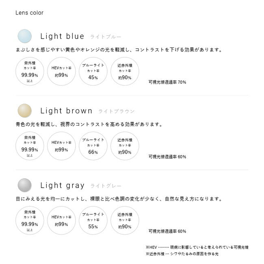
Task: Click the 可視光線透過率 70% label
Action: click(x=167, y=82)
